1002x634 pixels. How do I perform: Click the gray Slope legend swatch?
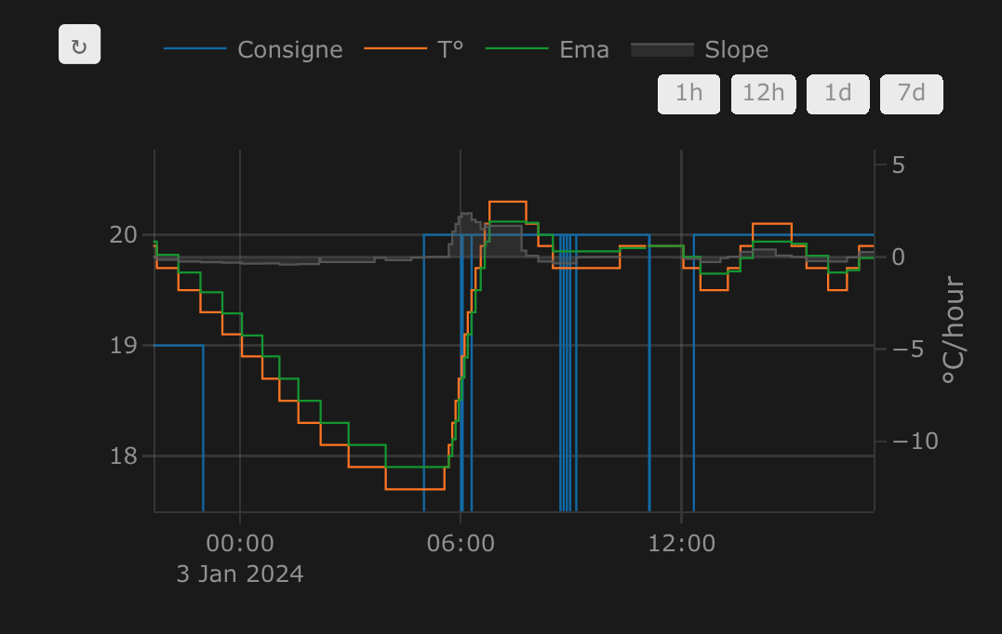click(x=662, y=50)
